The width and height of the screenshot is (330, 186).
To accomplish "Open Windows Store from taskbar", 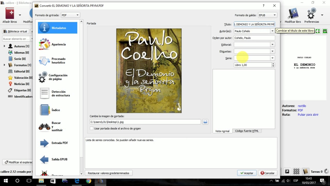I will (53, 181).
